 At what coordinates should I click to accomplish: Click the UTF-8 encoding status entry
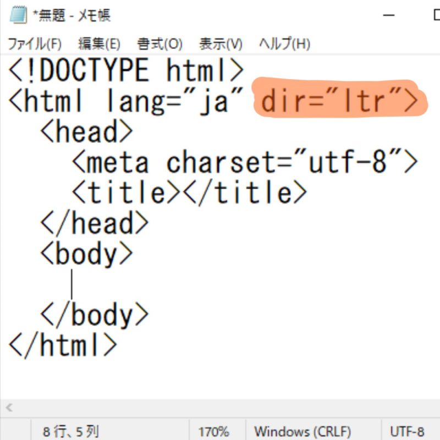coord(407,432)
